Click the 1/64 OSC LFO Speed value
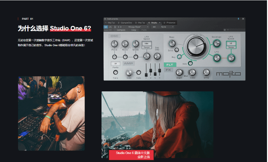268x162 pixels. (x=146, y=44)
